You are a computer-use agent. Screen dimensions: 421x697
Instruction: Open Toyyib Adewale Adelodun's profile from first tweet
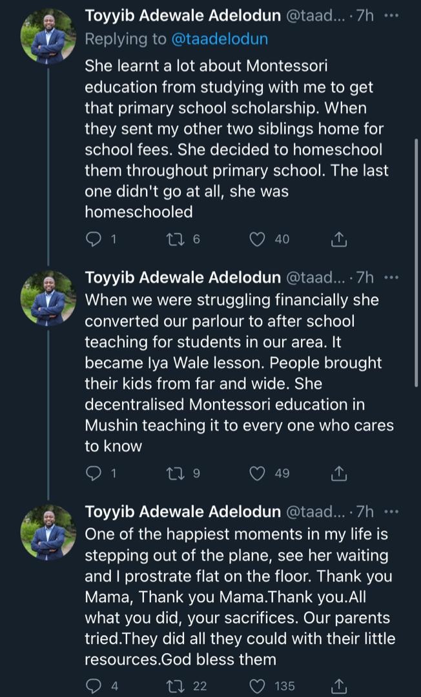tap(182, 15)
